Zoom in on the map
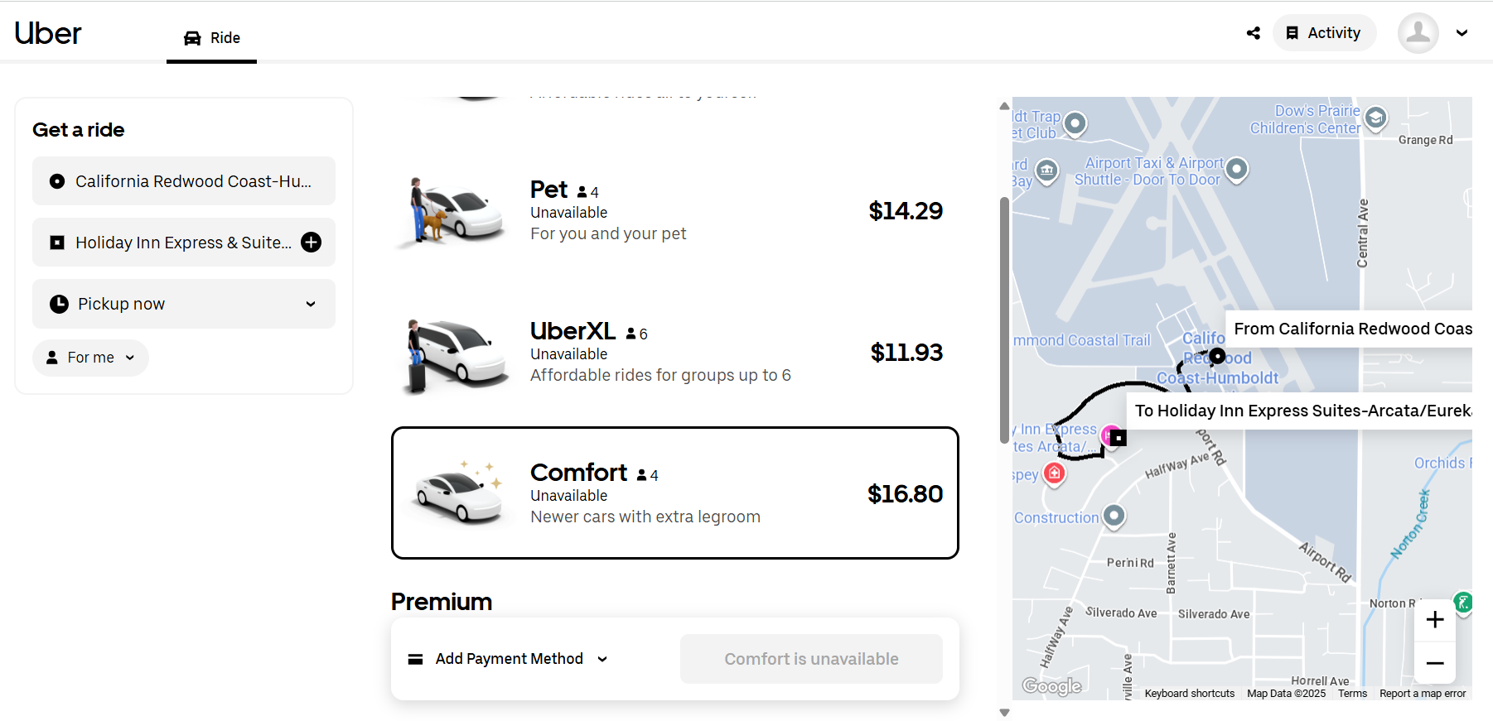 pos(1435,620)
